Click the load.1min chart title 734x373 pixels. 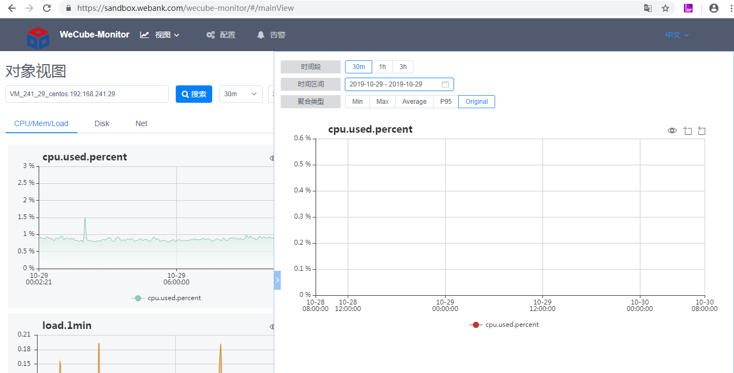coord(67,326)
